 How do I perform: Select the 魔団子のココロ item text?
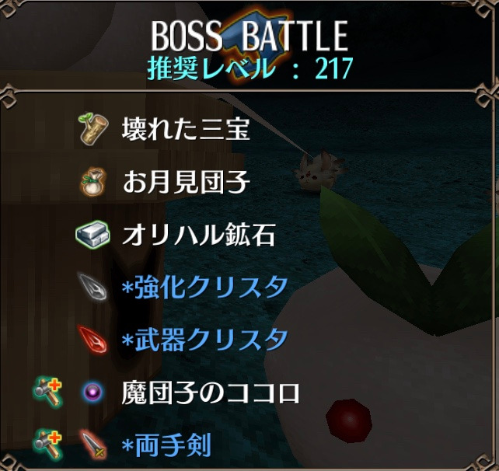[211, 392]
